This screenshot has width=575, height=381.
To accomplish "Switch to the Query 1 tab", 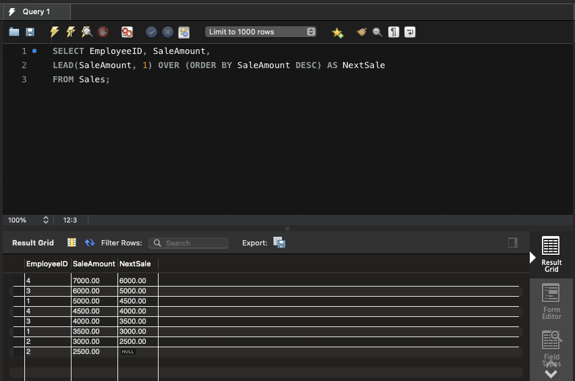I will pyautogui.click(x=35, y=11).
